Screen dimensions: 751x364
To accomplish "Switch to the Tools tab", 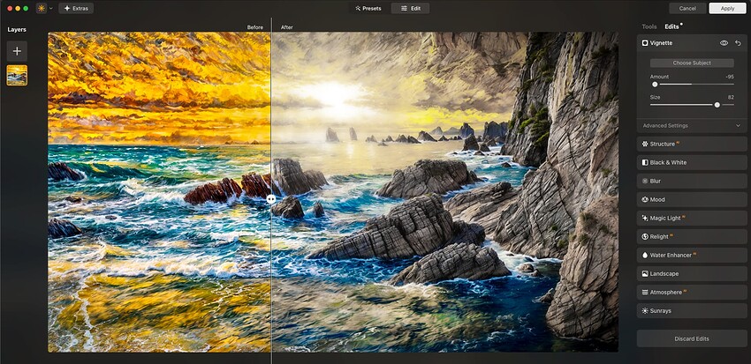I will pos(649,26).
